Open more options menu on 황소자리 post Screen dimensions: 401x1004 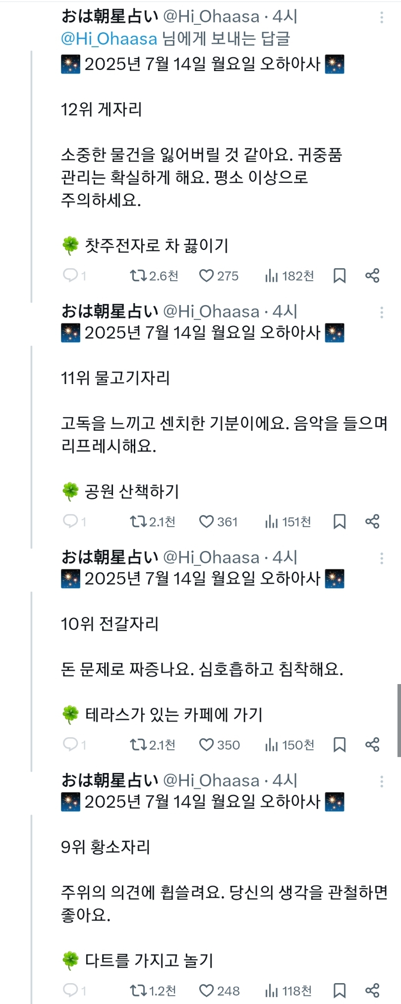pyautogui.click(x=382, y=781)
